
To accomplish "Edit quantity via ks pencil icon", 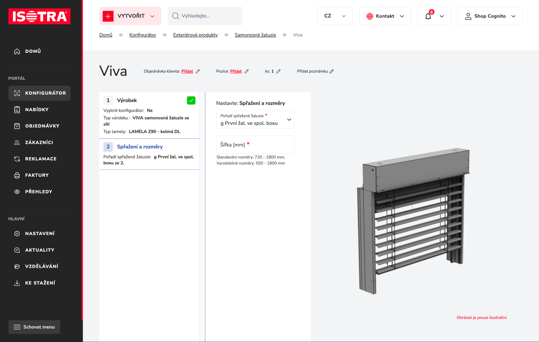I will (279, 71).
